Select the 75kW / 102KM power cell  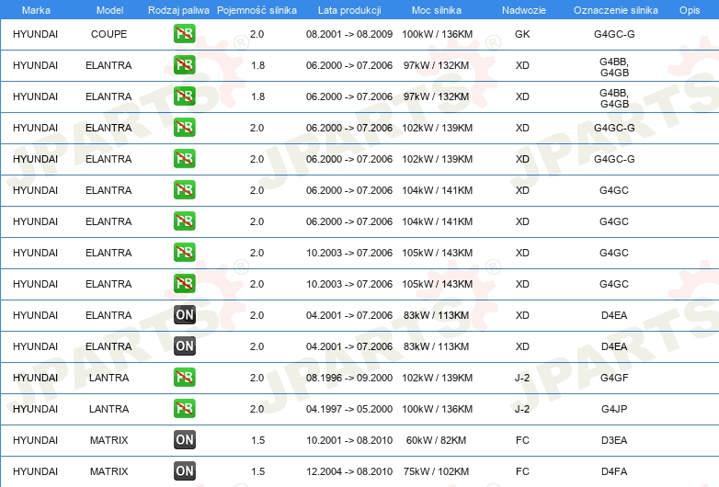(x=436, y=471)
